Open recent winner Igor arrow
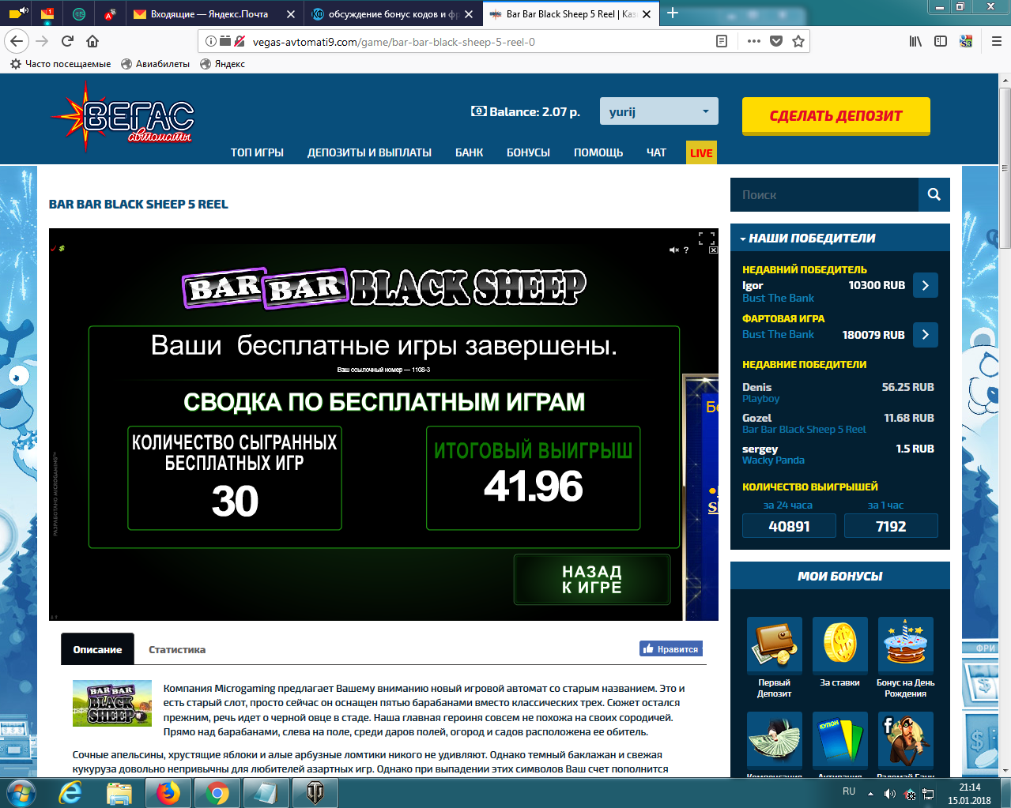Screen dimensions: 1011x808 point(926,285)
